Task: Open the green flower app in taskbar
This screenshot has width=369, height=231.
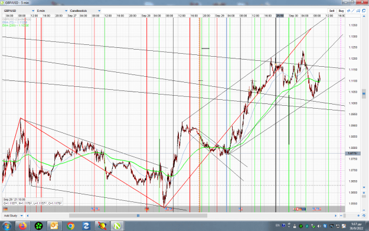Action: pos(38,226)
